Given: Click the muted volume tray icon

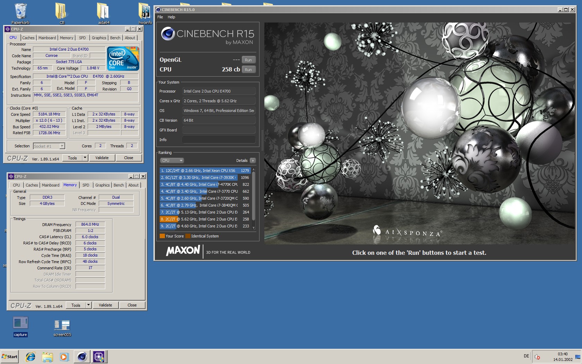Looking at the screenshot, I should point(537,356).
